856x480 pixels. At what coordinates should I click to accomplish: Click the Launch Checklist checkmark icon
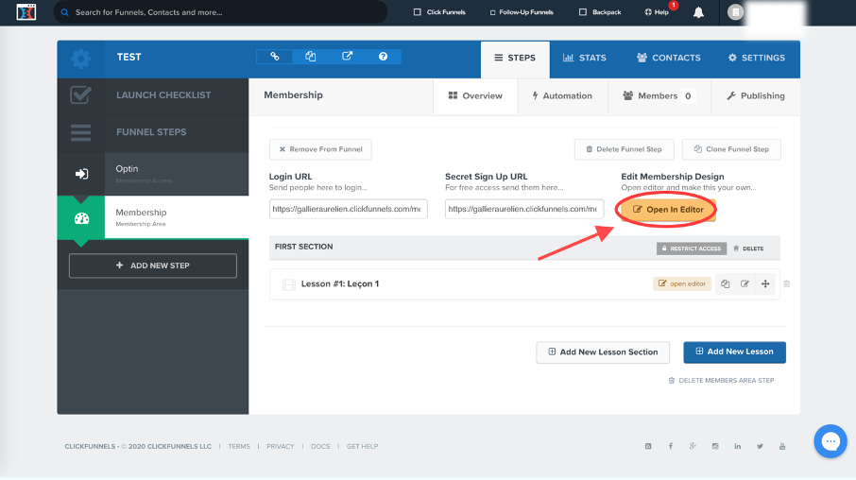point(81,95)
